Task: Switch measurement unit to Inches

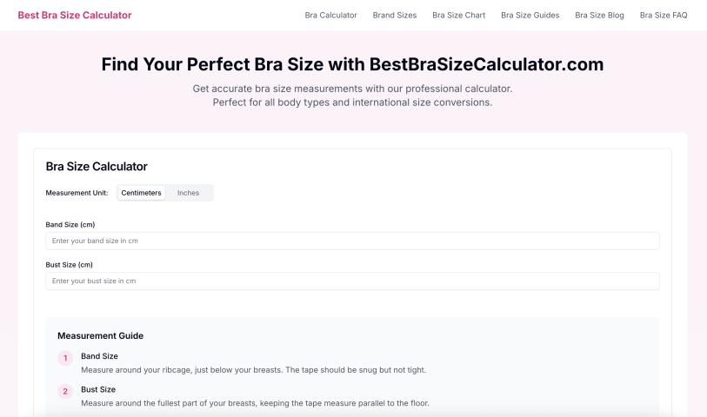Action: tap(188, 193)
